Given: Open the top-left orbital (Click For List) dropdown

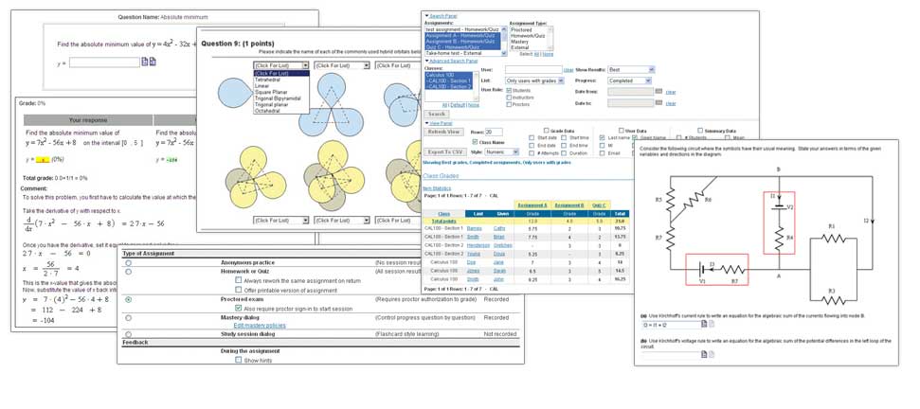Looking at the screenshot, I should [x=281, y=65].
